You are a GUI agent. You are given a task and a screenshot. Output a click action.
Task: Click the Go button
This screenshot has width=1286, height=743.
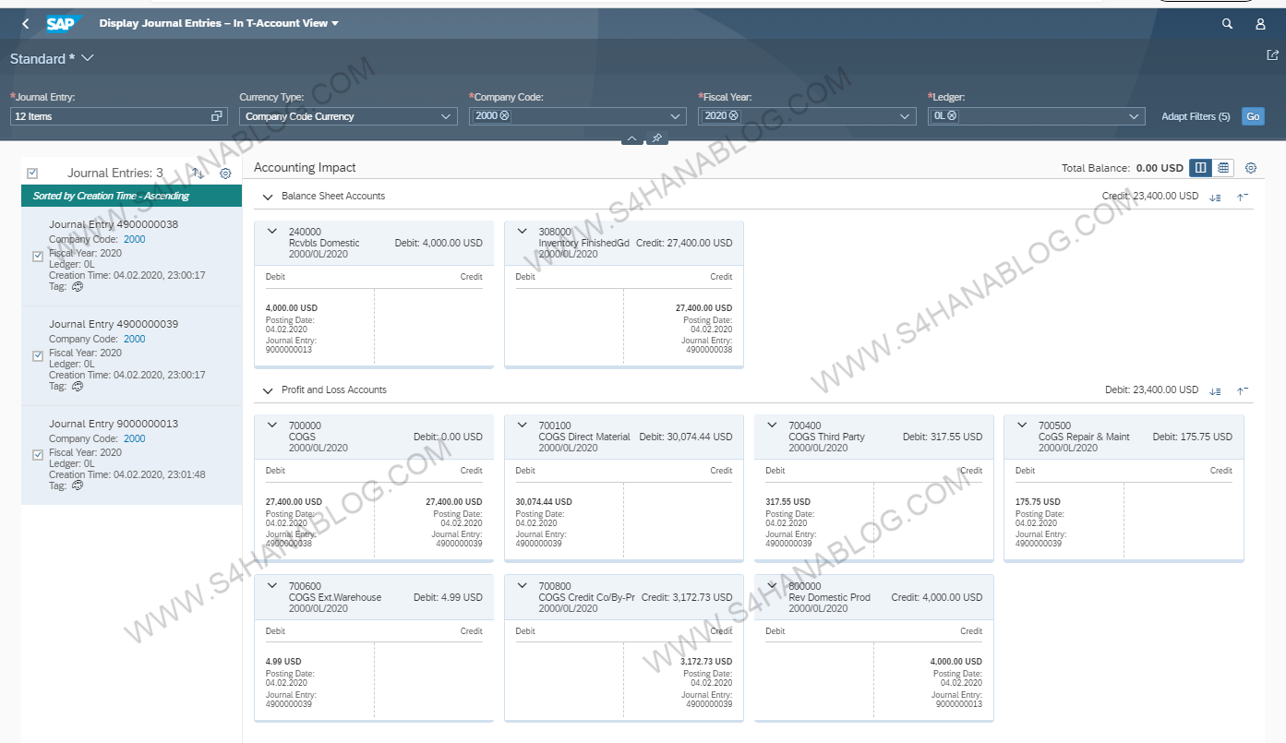pos(1253,116)
